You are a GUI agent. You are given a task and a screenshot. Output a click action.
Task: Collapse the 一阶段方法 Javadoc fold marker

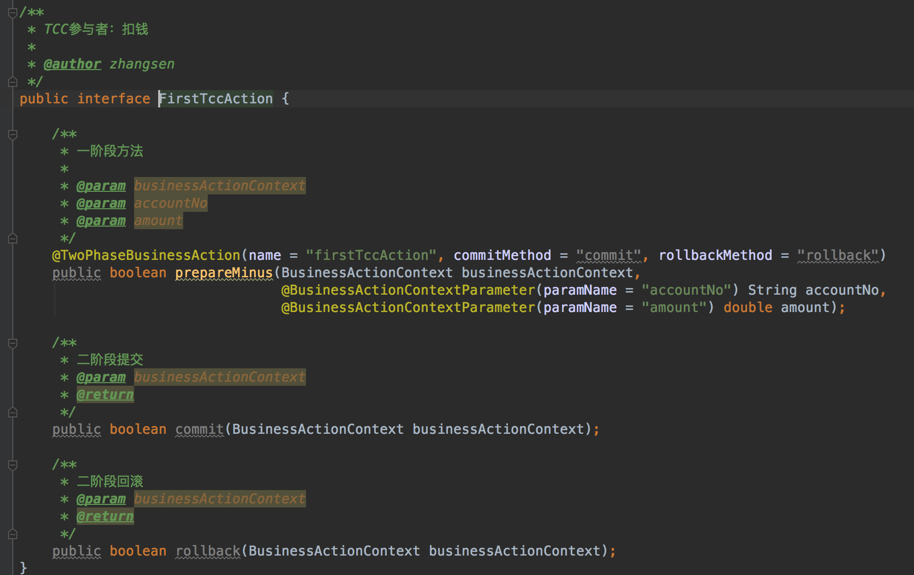[x=13, y=135]
